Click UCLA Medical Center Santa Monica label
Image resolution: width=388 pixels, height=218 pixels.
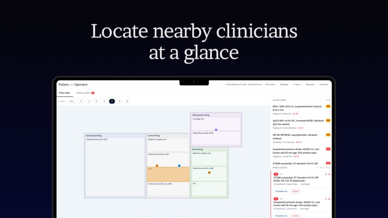tap(244, 85)
